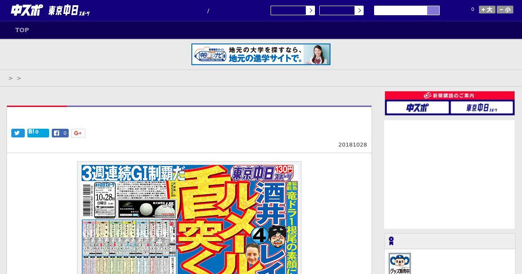Click the first breadcrumb arrow
Viewport: 522px width, 274px height.
[11, 78]
